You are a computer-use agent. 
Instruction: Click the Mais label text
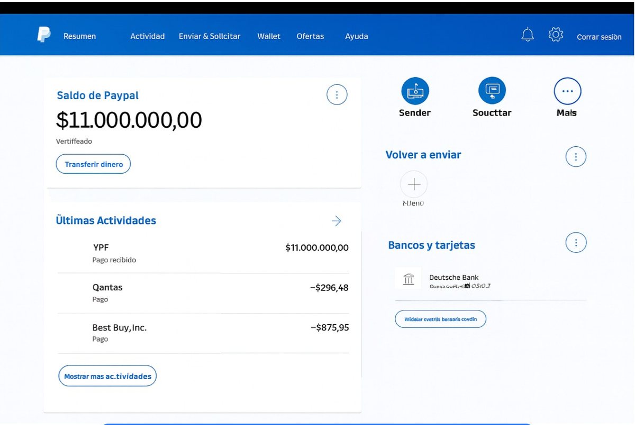tap(567, 112)
